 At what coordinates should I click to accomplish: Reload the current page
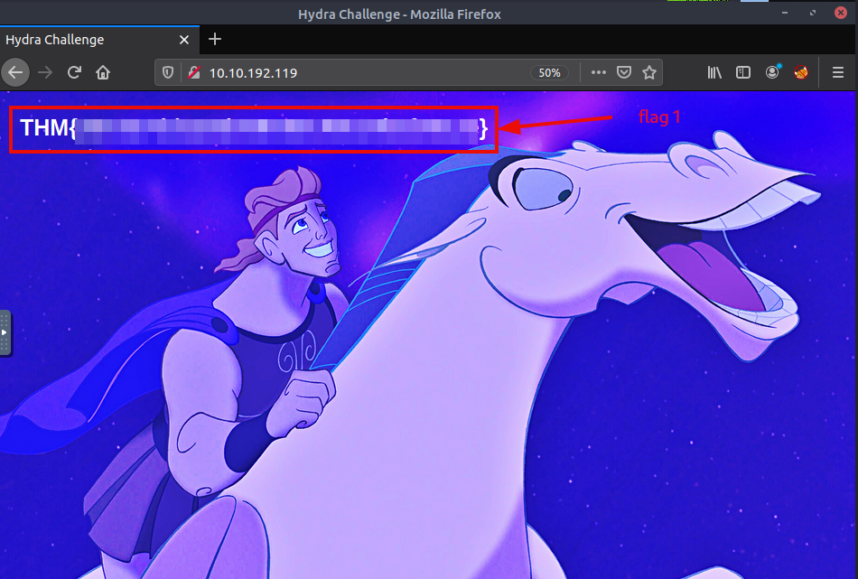click(x=75, y=72)
